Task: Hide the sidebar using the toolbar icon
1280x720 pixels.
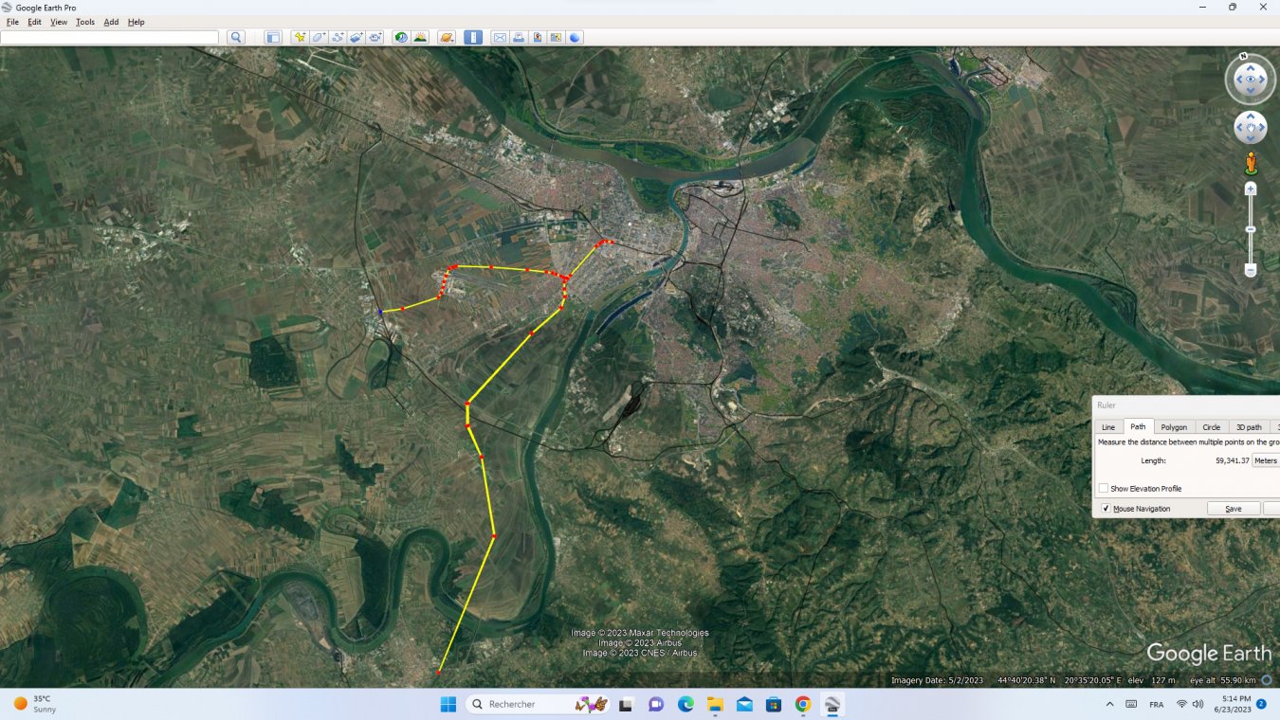Action: [273, 38]
